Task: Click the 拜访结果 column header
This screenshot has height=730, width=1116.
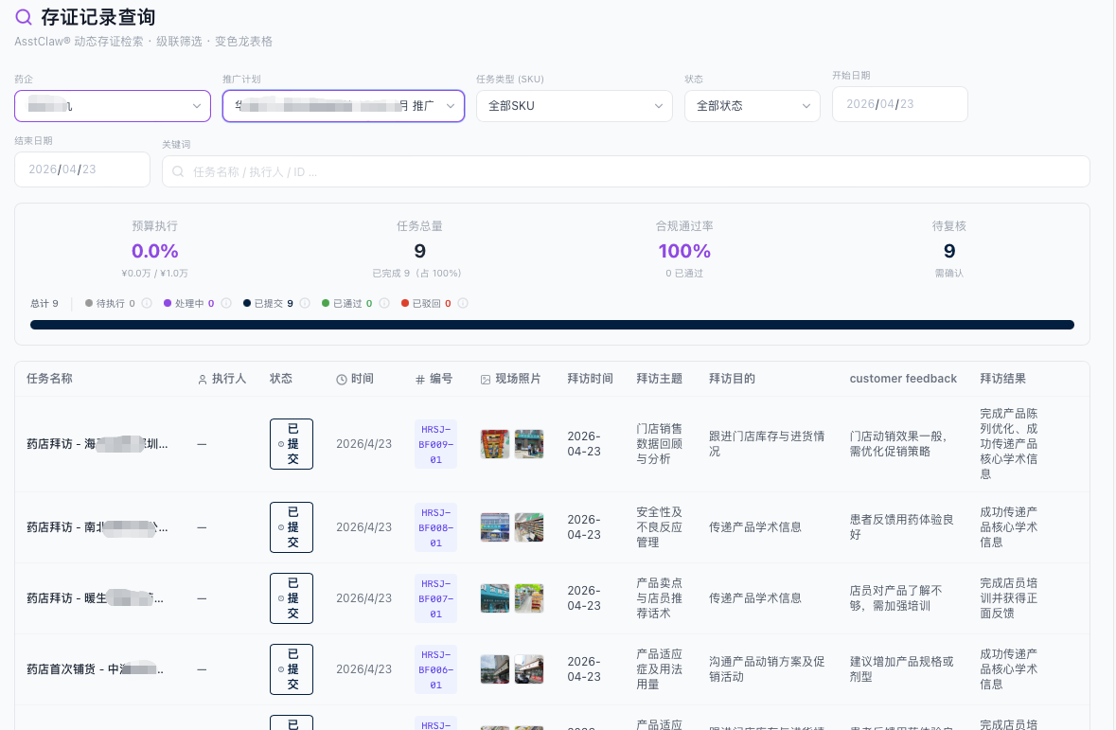Action: tap(1002, 379)
